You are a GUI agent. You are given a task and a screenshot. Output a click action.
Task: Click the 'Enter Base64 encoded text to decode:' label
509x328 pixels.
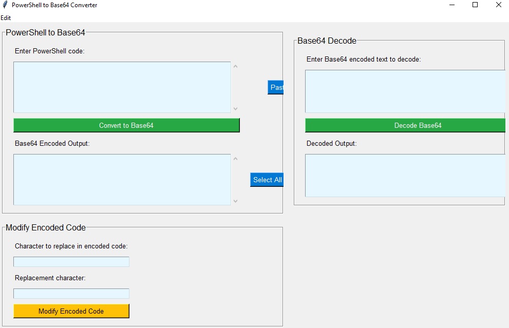tap(364, 60)
